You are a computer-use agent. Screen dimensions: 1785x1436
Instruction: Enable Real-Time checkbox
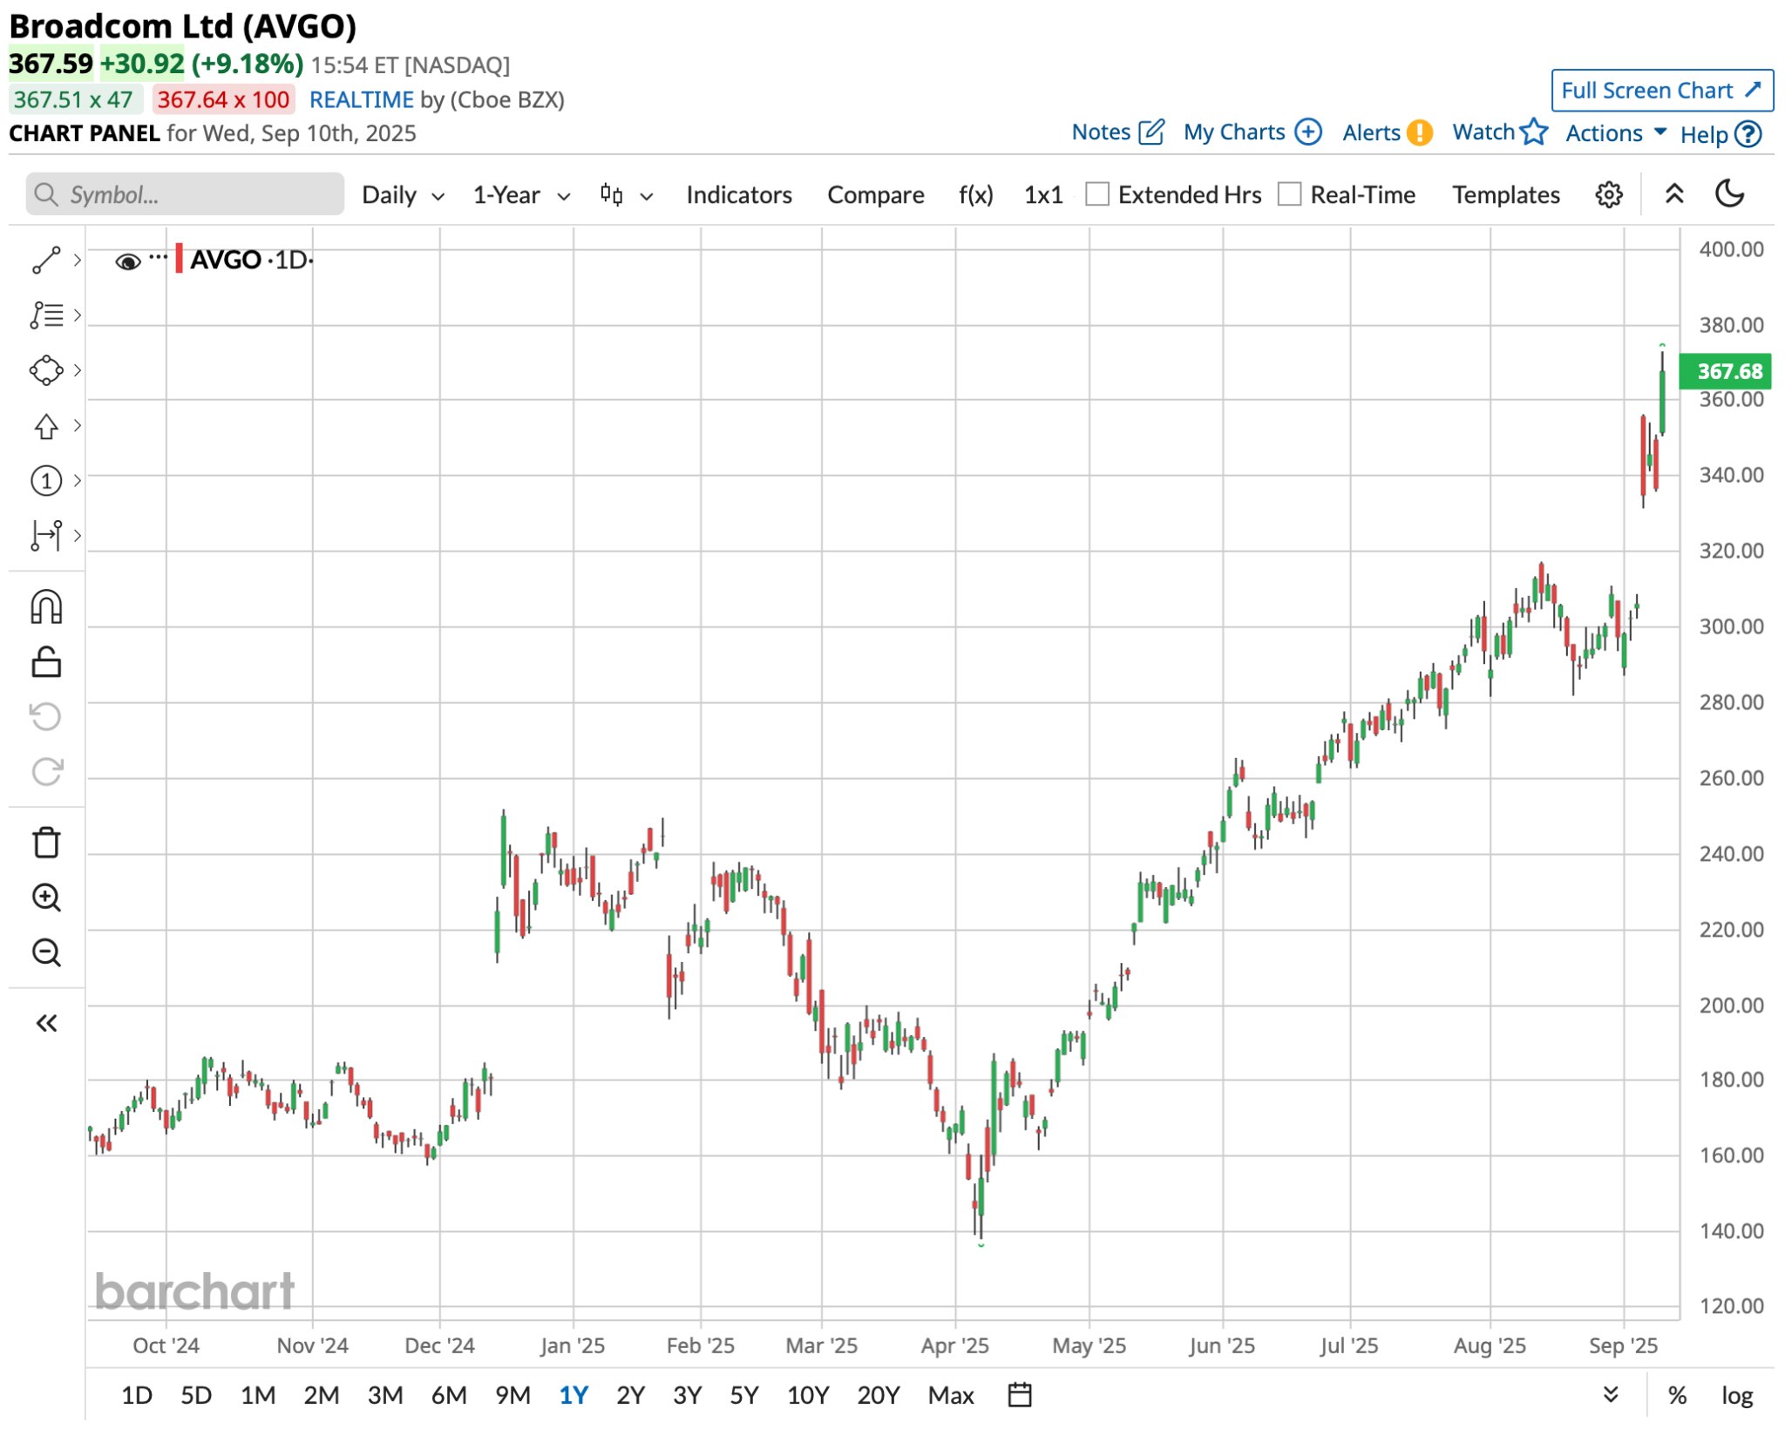pyautogui.click(x=1288, y=194)
